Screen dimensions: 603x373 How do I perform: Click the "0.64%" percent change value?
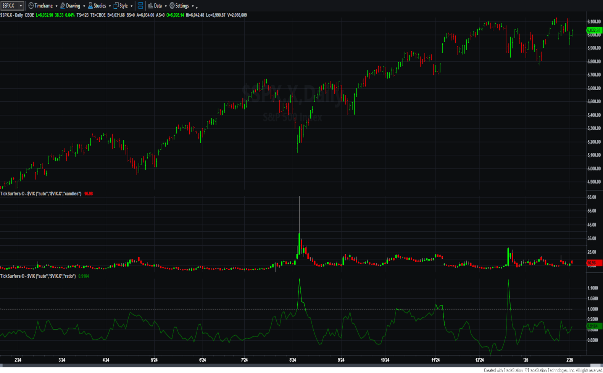click(70, 15)
